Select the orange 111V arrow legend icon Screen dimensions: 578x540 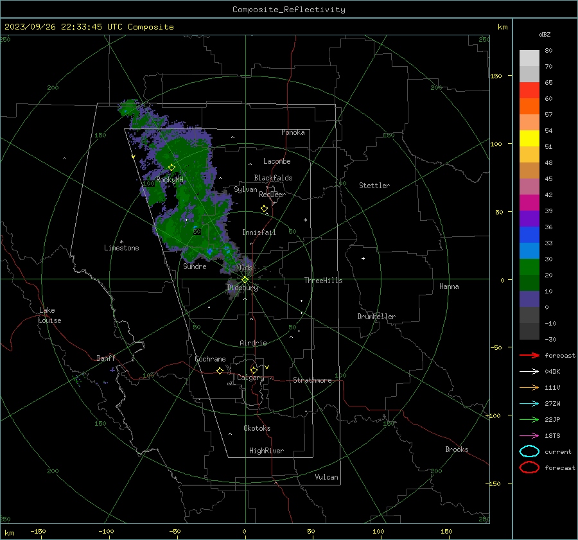[529, 387]
